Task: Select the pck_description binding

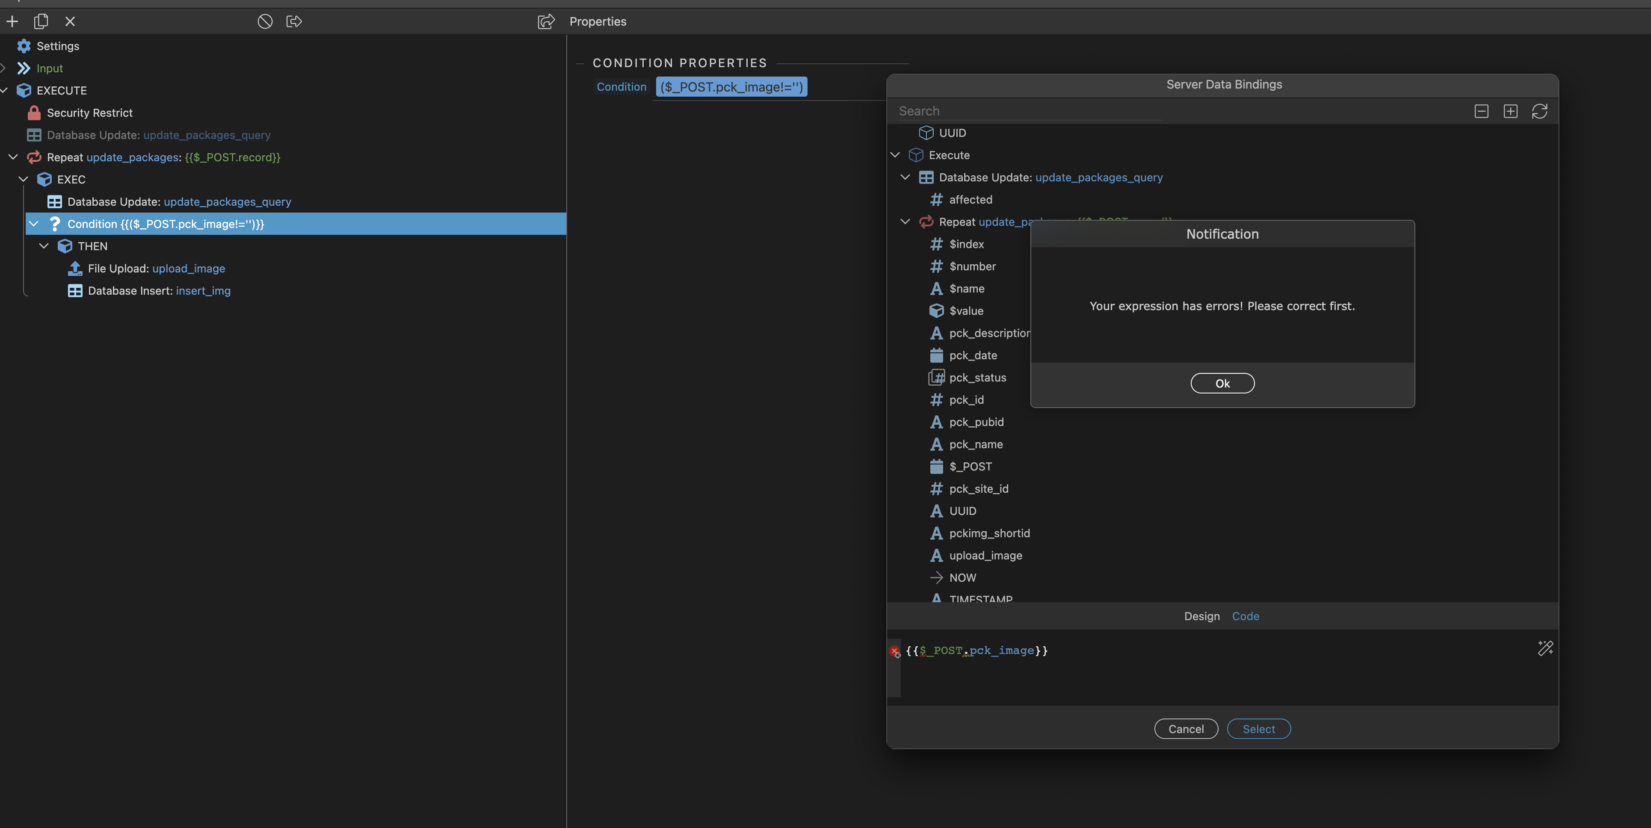Action: (989, 333)
